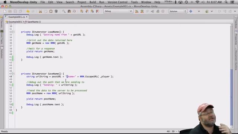The width and height of the screenshot is (238, 134).
Task: Create a new file with toolbar icon
Action: pos(5,11)
